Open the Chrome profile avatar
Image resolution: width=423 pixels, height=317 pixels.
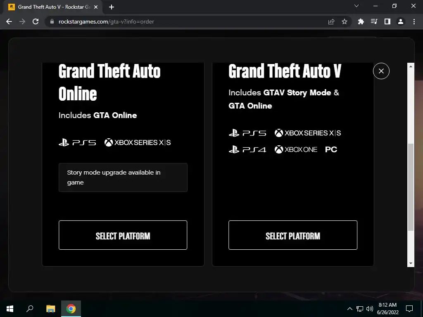click(x=401, y=21)
